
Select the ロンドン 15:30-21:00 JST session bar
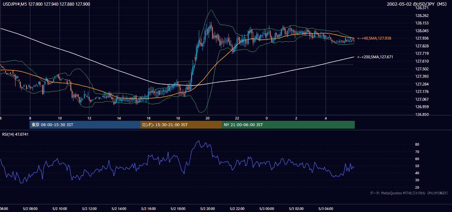[x=181, y=125]
